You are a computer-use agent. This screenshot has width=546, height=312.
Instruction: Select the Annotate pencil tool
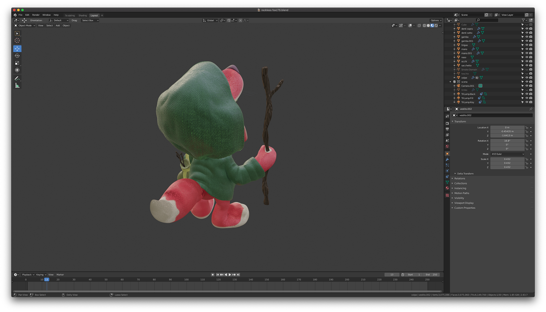click(17, 78)
